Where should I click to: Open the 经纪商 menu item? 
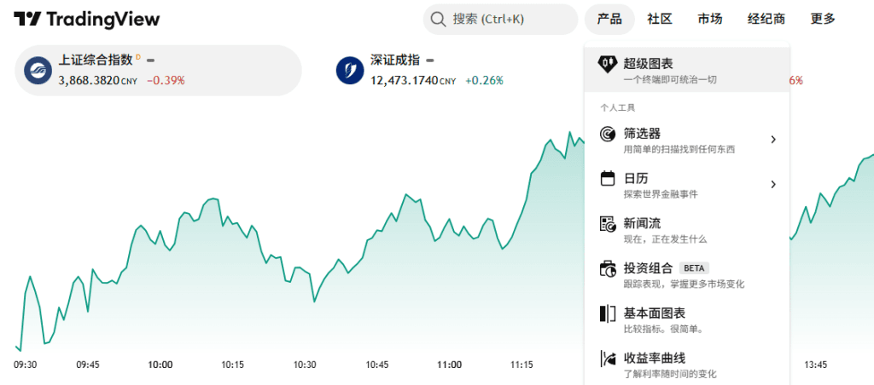click(766, 19)
